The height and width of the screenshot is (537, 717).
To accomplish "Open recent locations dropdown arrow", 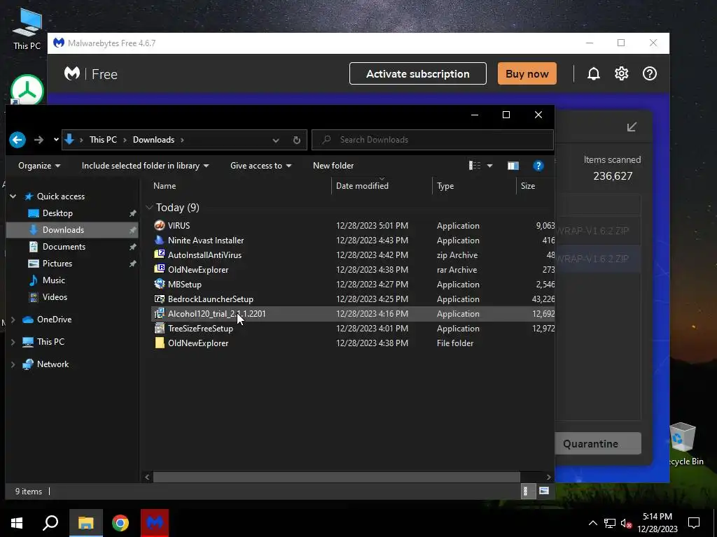I will point(56,140).
